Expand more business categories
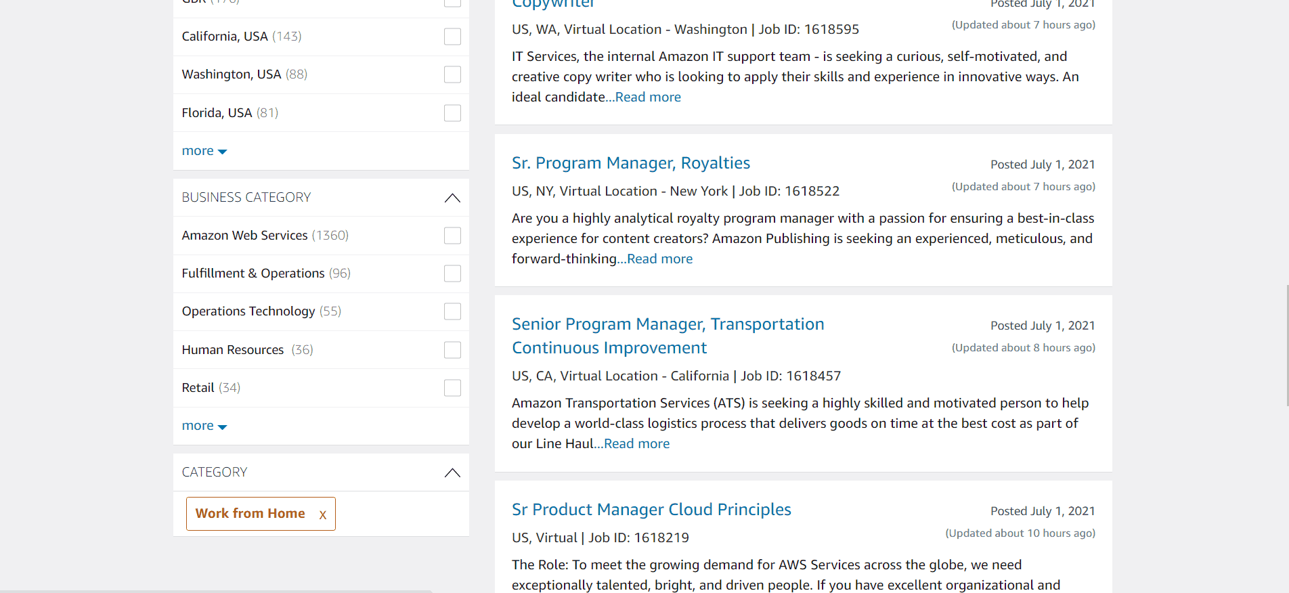This screenshot has height=593, width=1289. pos(204,425)
